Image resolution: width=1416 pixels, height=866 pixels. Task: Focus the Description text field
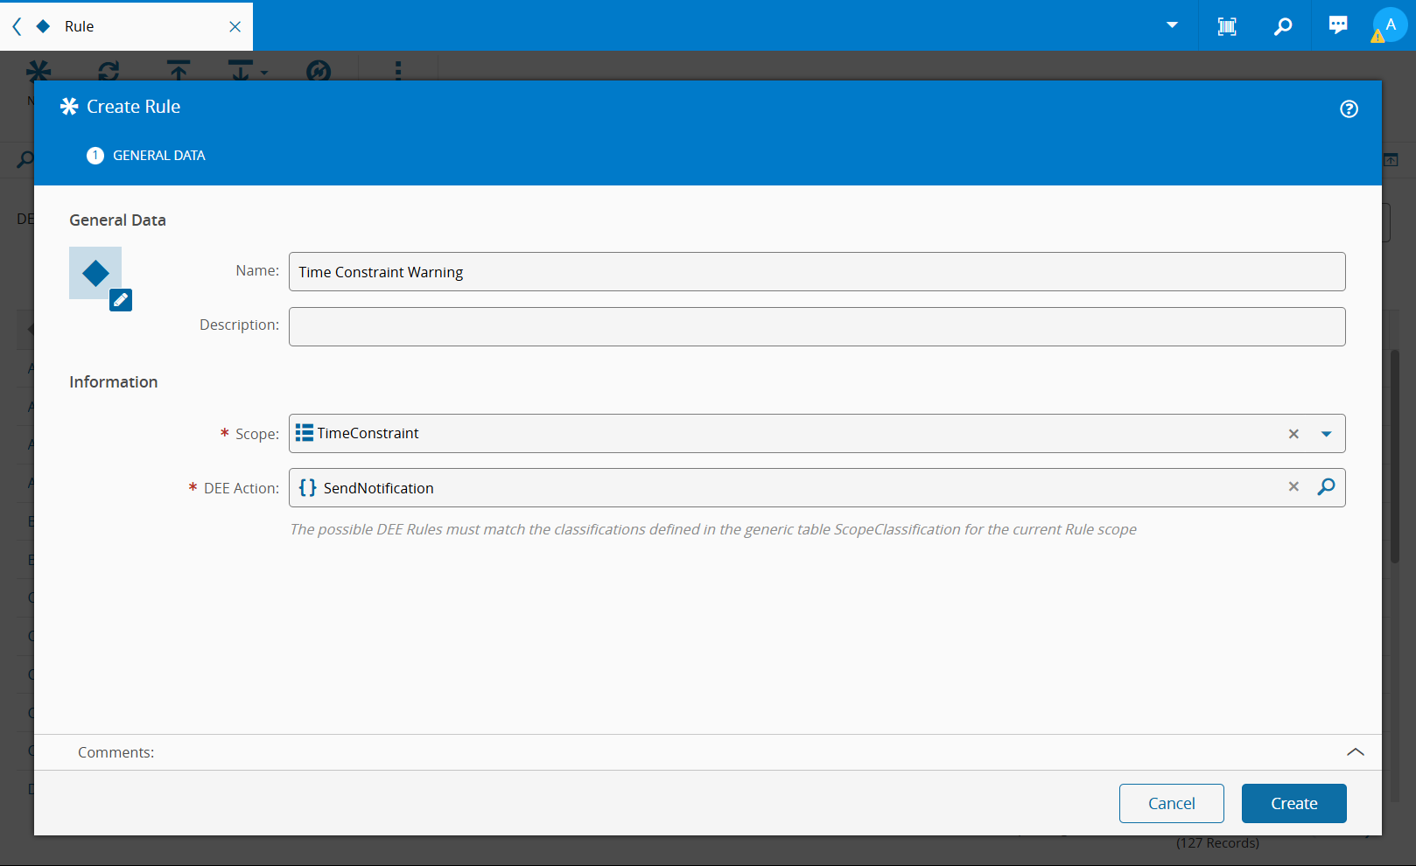tap(817, 326)
